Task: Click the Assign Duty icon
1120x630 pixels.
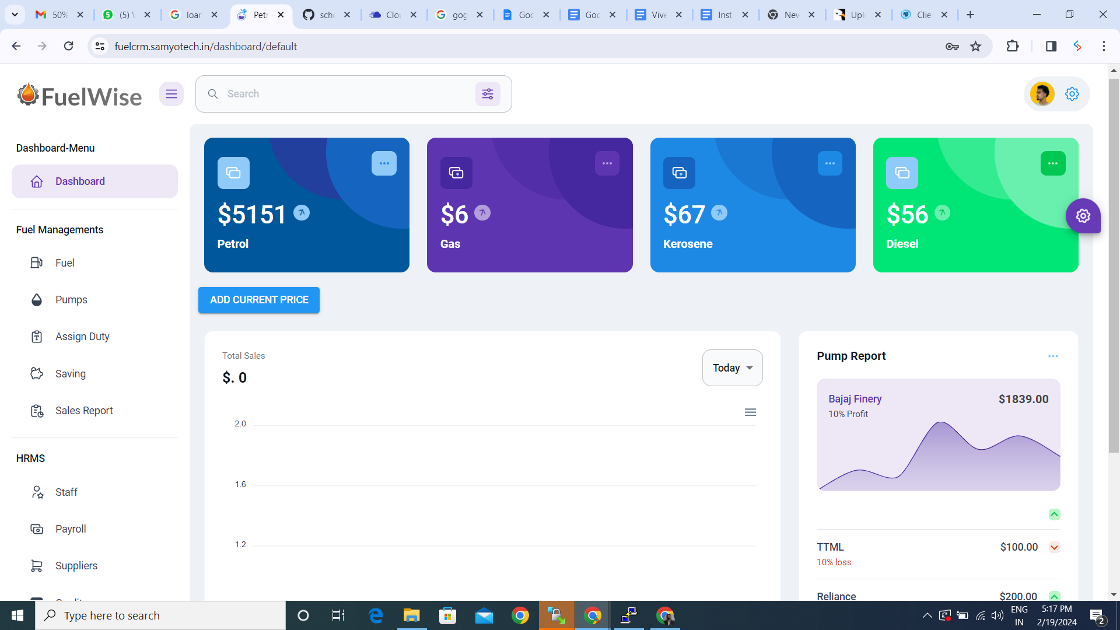Action: (37, 337)
